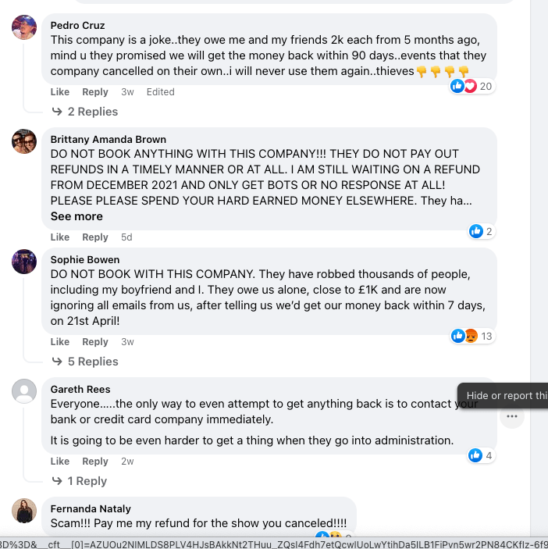
Task: Like Gareth Rees's comment
Action: (60, 462)
